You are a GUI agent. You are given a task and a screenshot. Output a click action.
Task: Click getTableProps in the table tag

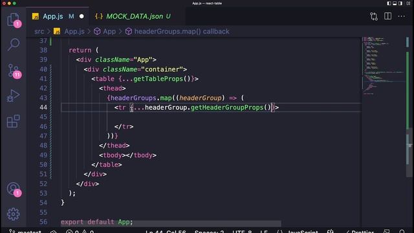158,79
